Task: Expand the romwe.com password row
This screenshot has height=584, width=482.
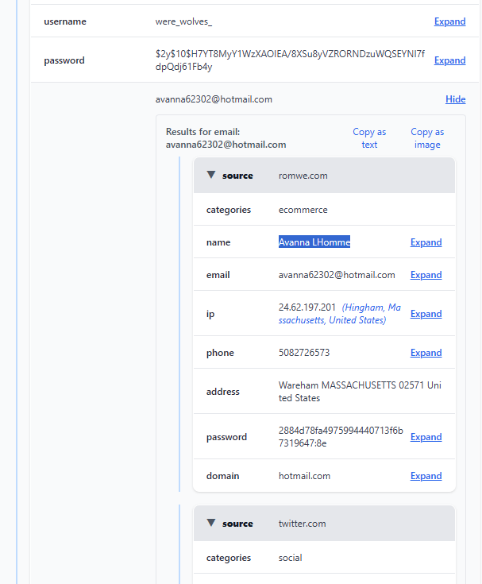Action: [426, 437]
